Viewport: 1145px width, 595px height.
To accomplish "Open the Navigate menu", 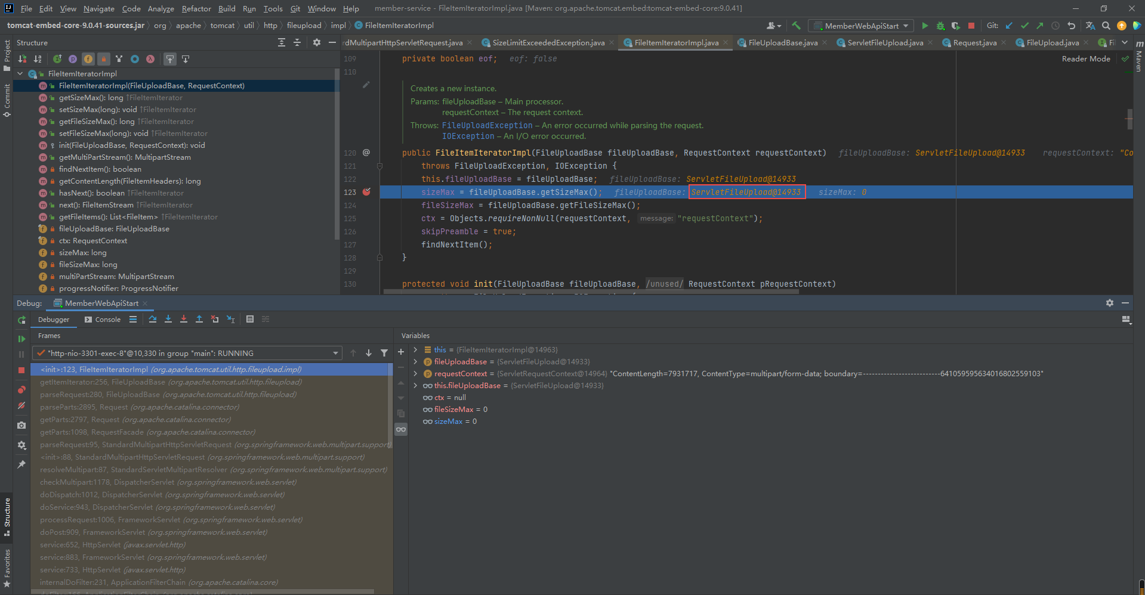I will point(98,8).
